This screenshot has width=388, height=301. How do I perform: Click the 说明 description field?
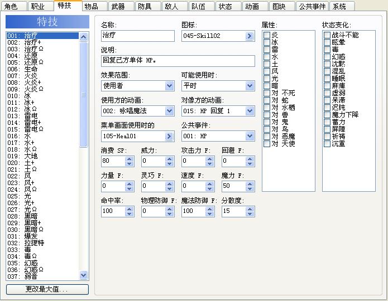click(178, 61)
